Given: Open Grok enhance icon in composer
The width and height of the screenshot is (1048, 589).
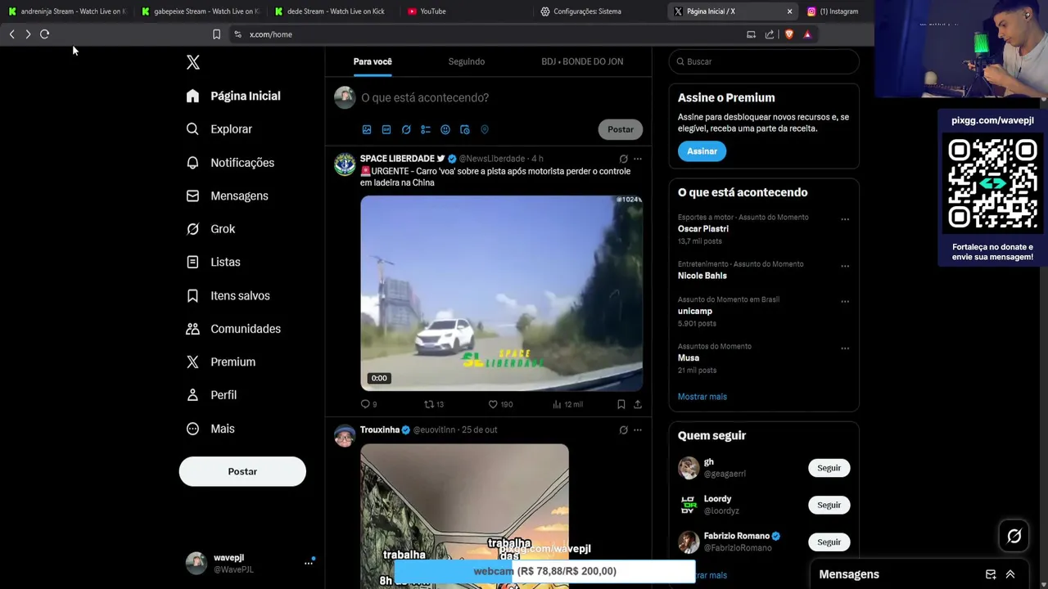Looking at the screenshot, I should [x=406, y=129].
